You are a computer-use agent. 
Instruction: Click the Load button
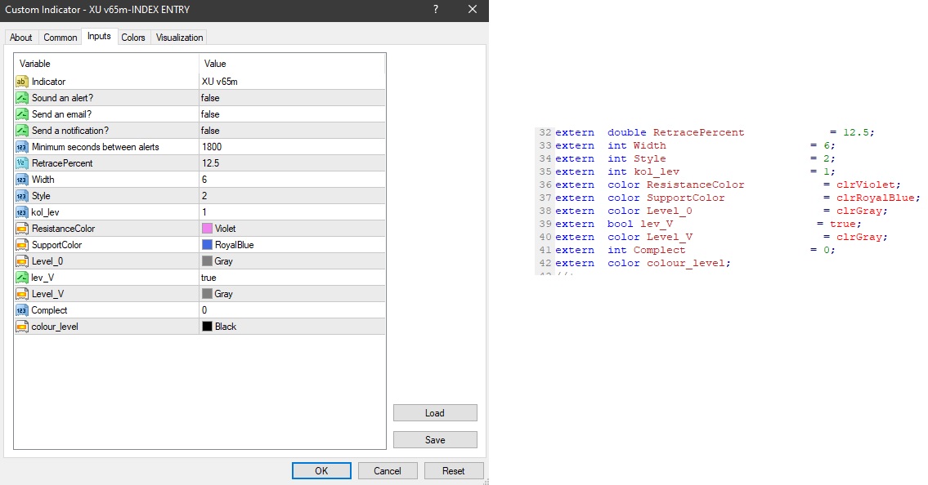(x=435, y=413)
